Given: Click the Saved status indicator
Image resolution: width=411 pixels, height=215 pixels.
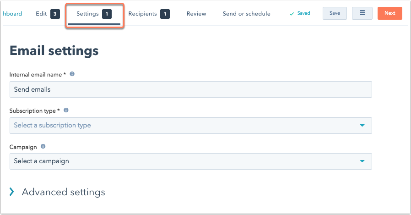Looking at the screenshot, I should [x=300, y=13].
